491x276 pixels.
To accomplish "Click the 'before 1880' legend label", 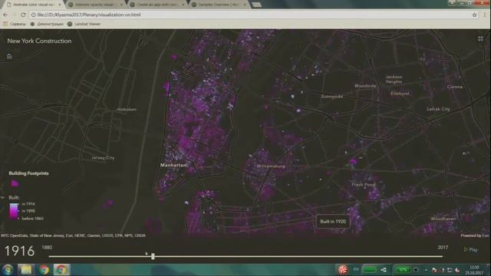I will pyautogui.click(x=32, y=219).
